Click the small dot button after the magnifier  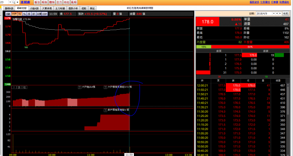coord(17,2)
